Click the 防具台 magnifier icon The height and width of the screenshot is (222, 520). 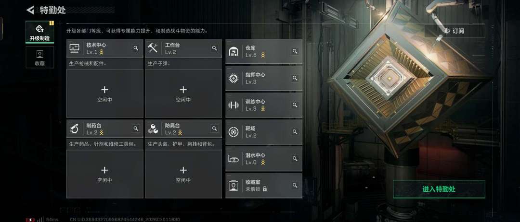tap(215, 129)
